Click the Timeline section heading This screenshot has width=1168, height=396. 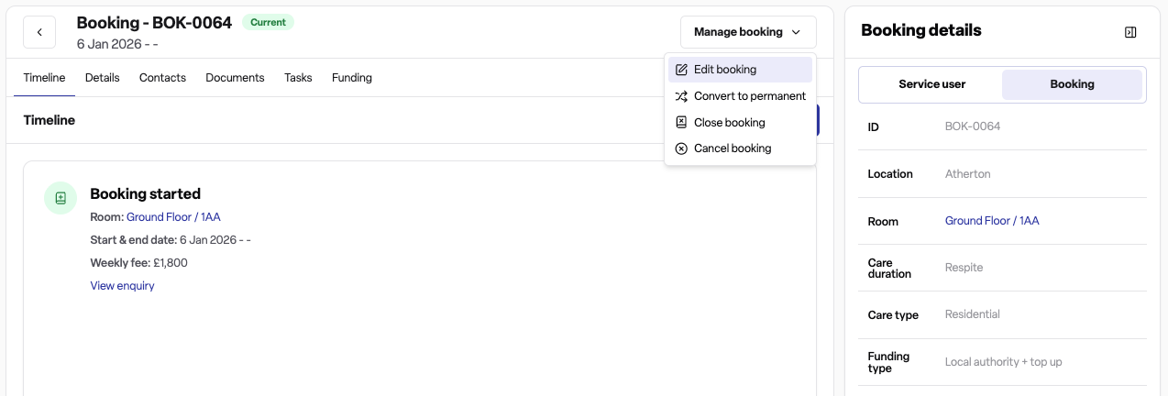(x=50, y=120)
